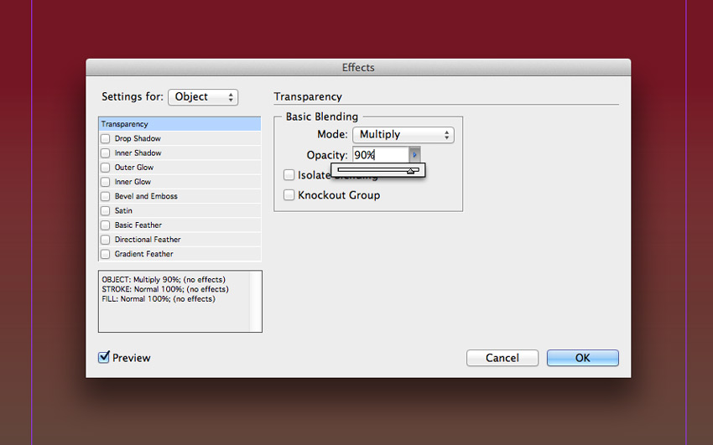Click the OK button
The width and height of the screenshot is (713, 445).
tap(582, 358)
